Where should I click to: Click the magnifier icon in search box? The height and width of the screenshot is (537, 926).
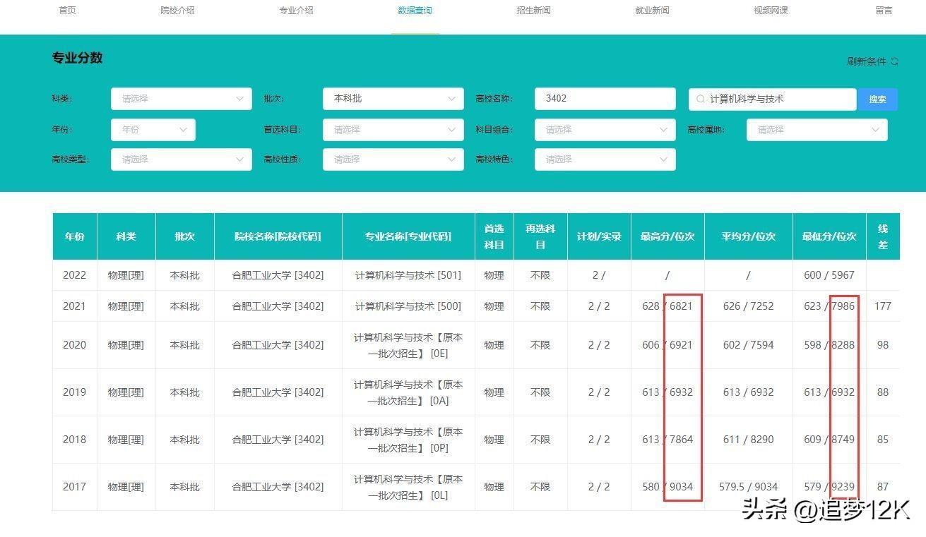click(701, 99)
